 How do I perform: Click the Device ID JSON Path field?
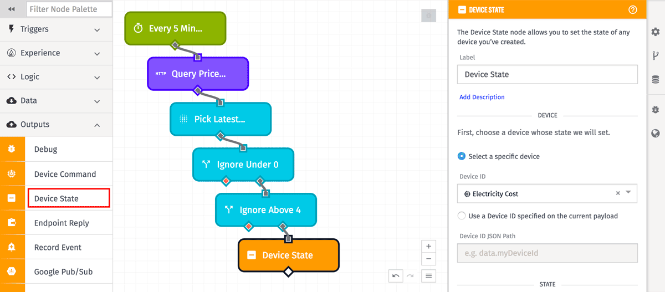[x=548, y=253]
